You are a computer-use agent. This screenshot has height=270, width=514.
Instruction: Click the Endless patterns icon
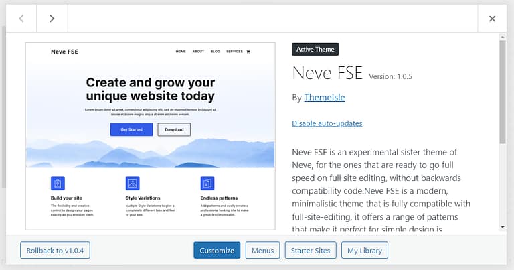[207, 183]
